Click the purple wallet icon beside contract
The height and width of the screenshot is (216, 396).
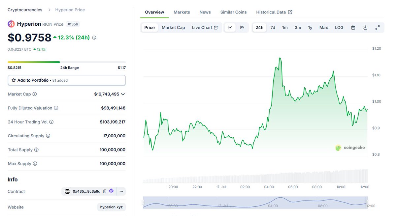click(x=111, y=191)
